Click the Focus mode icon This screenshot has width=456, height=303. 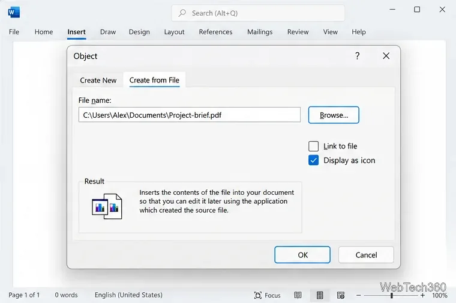[257, 295]
